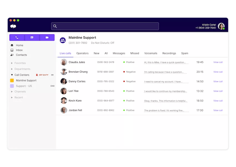Click call duration 19:45
236x167 pixels.
(200, 62)
